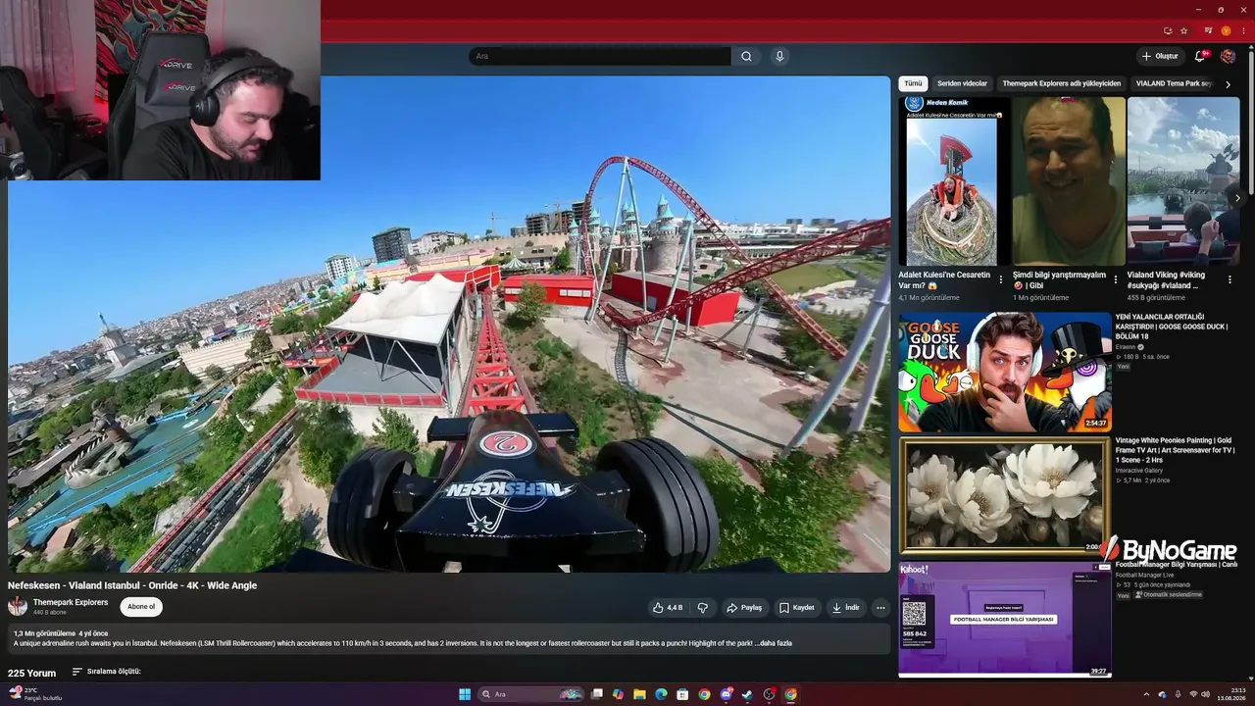Click the taskbar volume icon

[1207, 694]
